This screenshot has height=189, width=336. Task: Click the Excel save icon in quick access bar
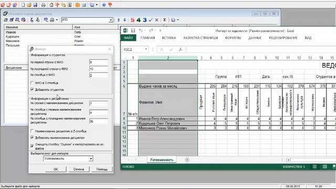pos(133,30)
